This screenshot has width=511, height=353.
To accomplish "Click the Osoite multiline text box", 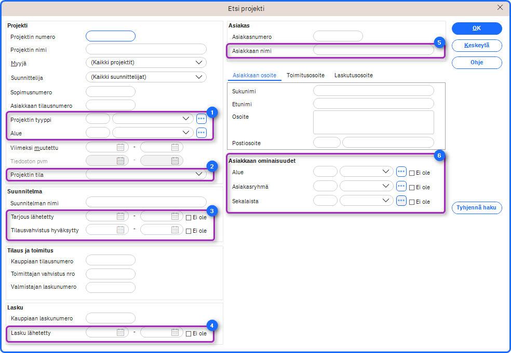I will [373, 122].
